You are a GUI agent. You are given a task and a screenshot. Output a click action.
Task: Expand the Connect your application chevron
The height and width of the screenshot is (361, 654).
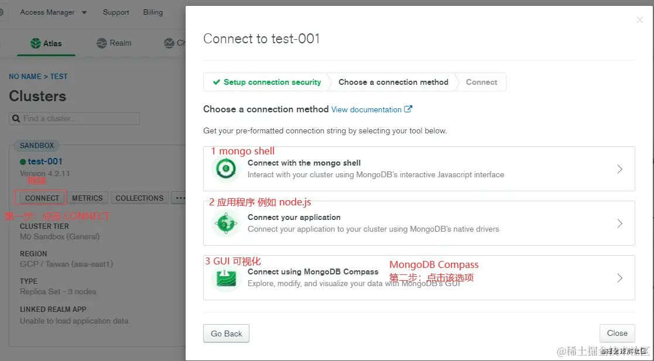click(x=620, y=224)
